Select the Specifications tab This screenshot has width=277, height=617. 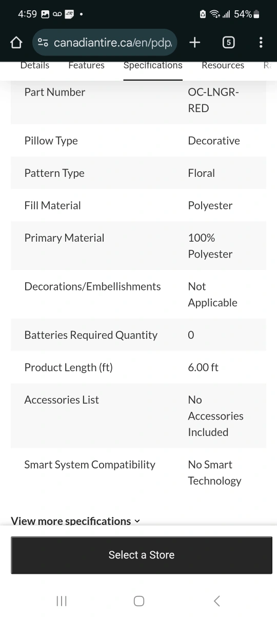pyautogui.click(x=153, y=65)
